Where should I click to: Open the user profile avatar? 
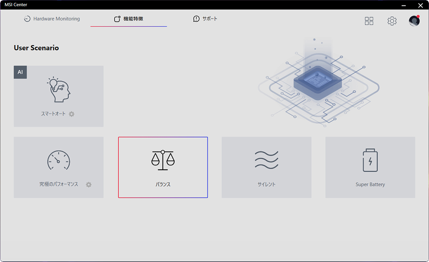[414, 21]
